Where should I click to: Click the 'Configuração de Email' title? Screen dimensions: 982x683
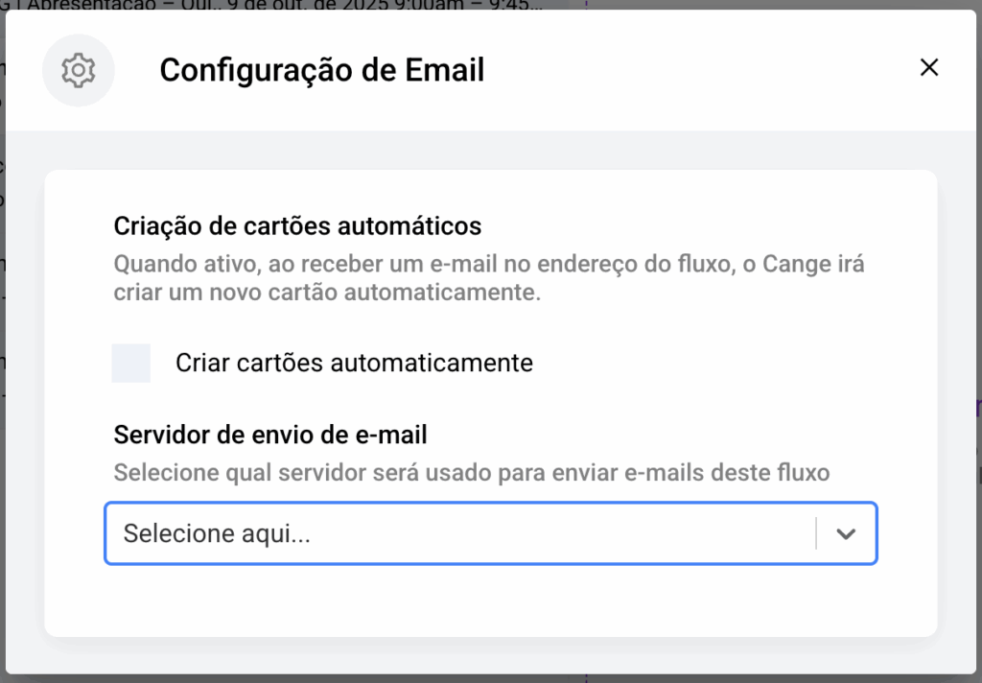[x=321, y=70]
